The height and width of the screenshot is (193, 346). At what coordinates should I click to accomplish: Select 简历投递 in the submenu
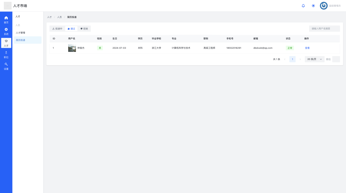tap(21, 40)
